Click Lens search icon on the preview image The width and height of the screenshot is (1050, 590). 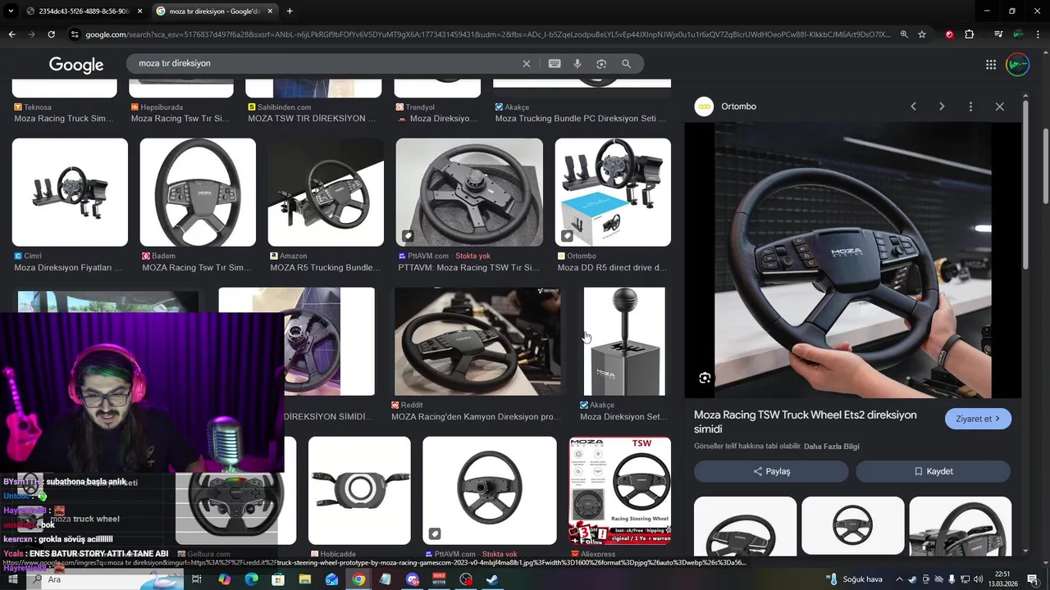705,378
